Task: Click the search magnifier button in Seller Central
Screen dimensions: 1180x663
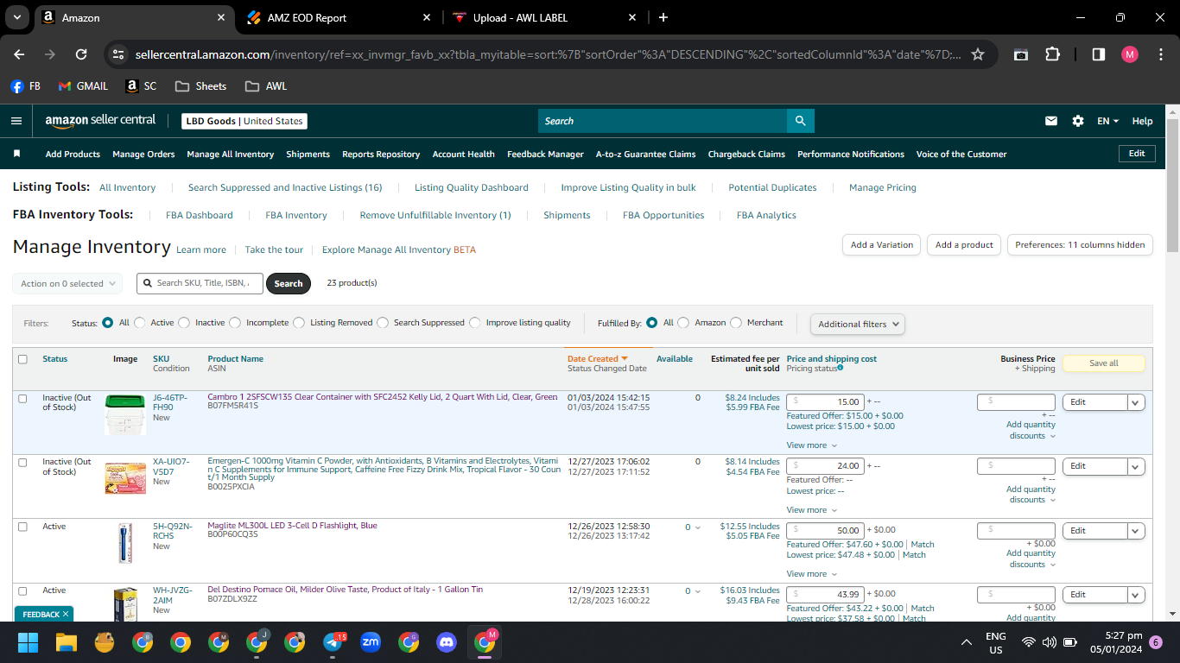Action: pyautogui.click(x=800, y=121)
